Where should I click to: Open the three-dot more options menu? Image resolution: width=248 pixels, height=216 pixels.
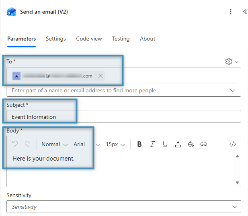tap(231, 12)
